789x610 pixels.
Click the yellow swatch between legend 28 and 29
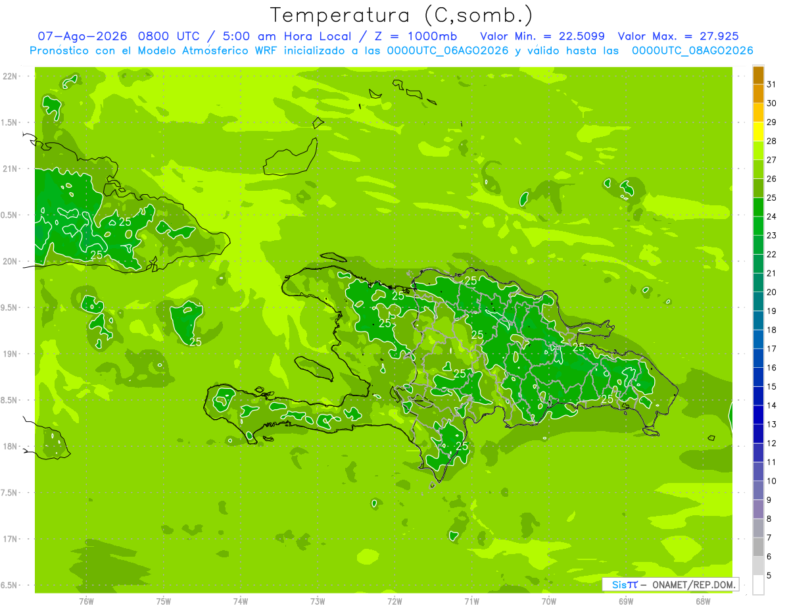coord(758,132)
